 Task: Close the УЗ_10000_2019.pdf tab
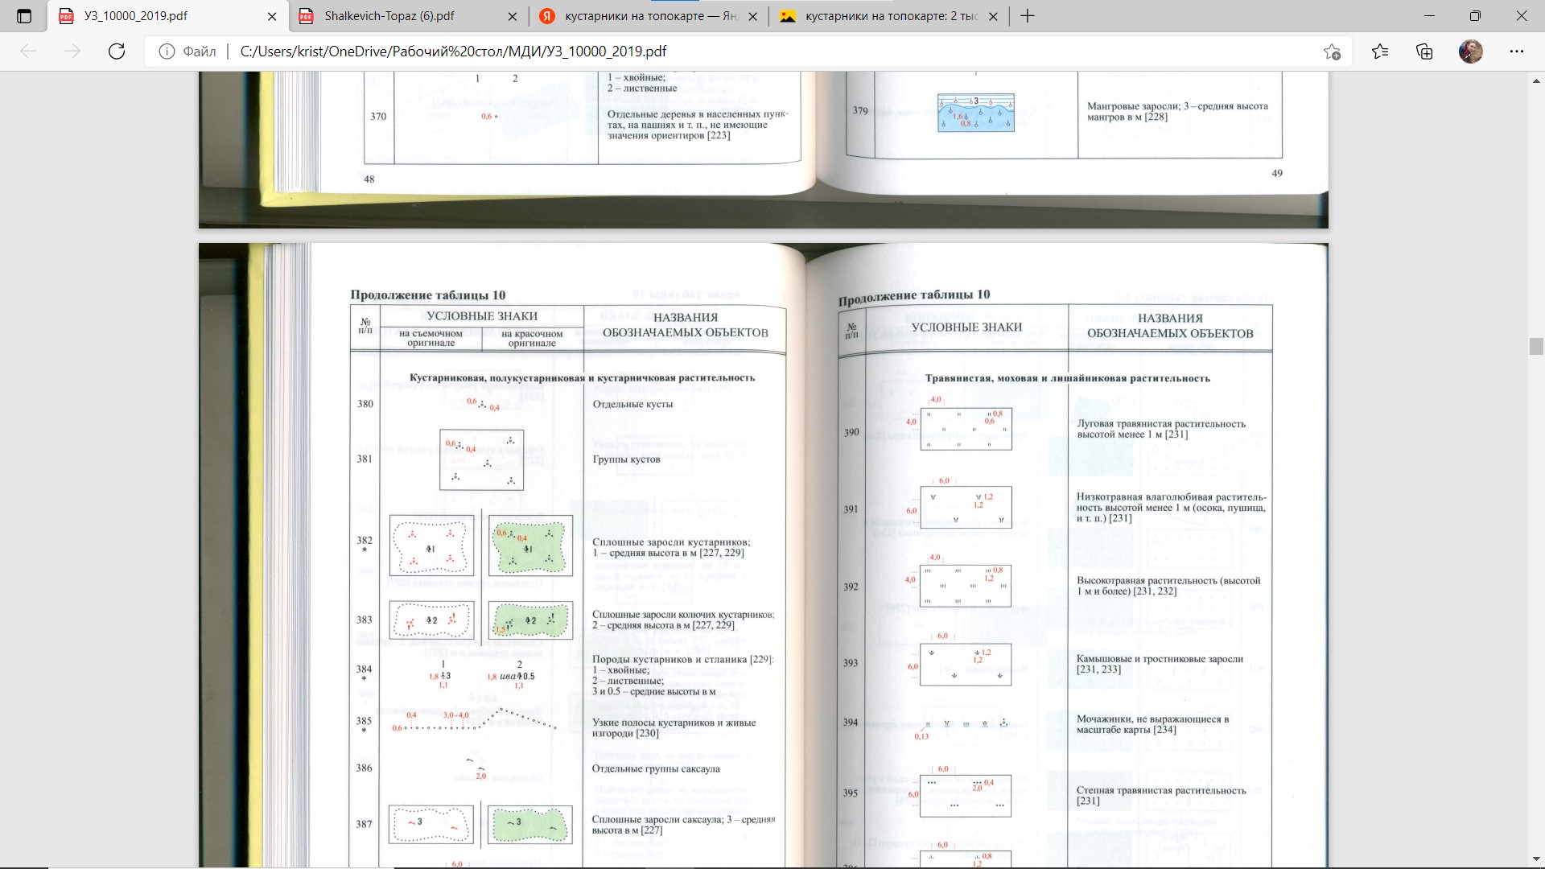[x=272, y=16]
